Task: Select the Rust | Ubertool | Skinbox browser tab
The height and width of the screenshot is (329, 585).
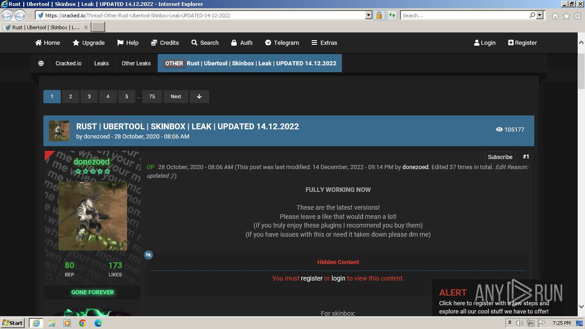Action: (46, 27)
